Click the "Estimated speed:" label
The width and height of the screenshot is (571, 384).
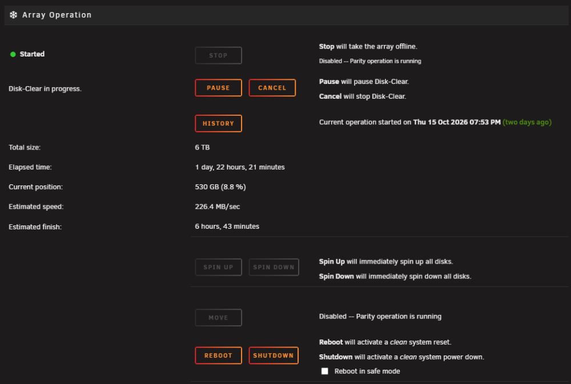(36, 207)
